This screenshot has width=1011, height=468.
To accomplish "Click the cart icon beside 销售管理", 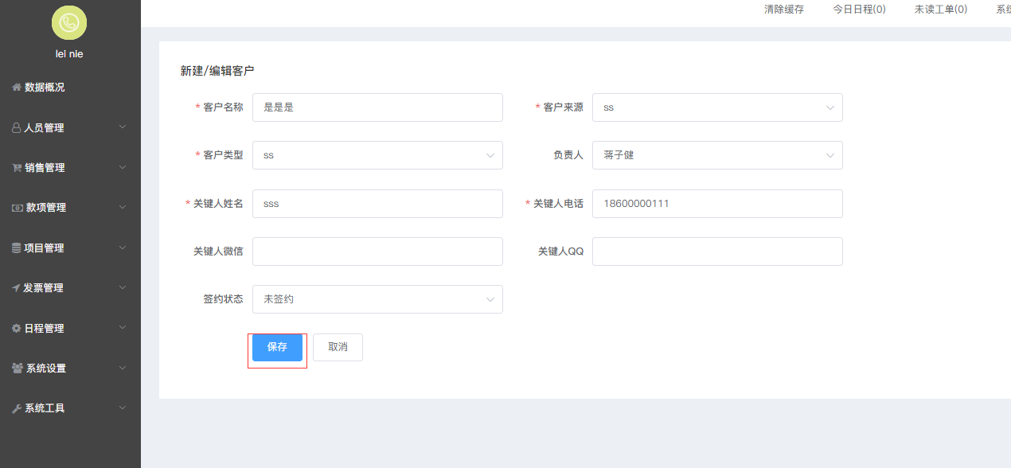I will pos(17,168).
